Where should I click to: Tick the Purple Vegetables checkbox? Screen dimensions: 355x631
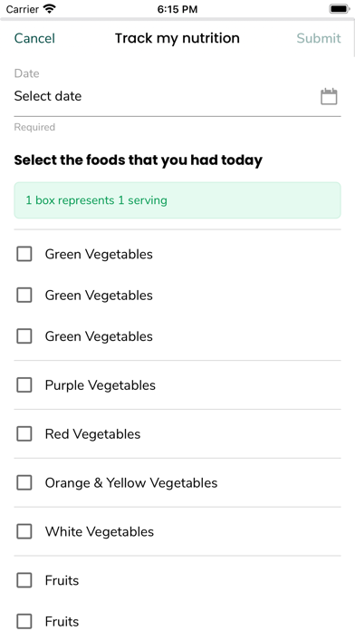(x=24, y=385)
